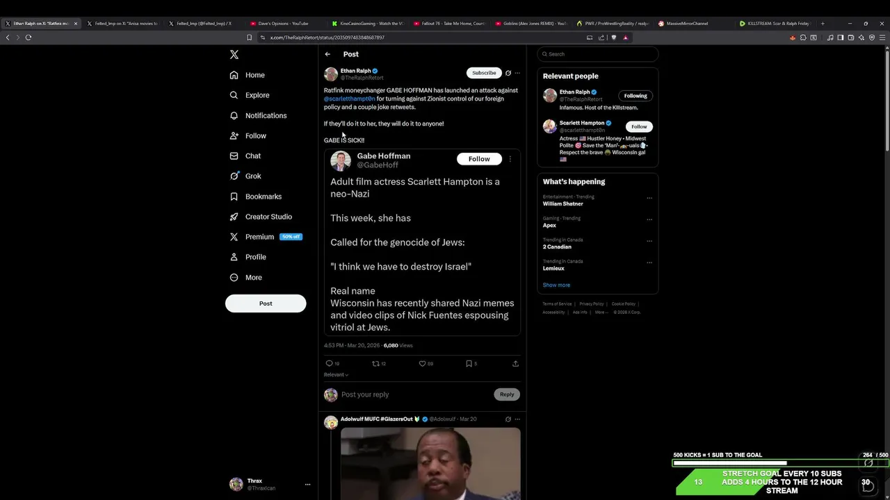The width and height of the screenshot is (890, 500).
Task: Open the quoted post's three-dot menu
Action: tap(510, 159)
